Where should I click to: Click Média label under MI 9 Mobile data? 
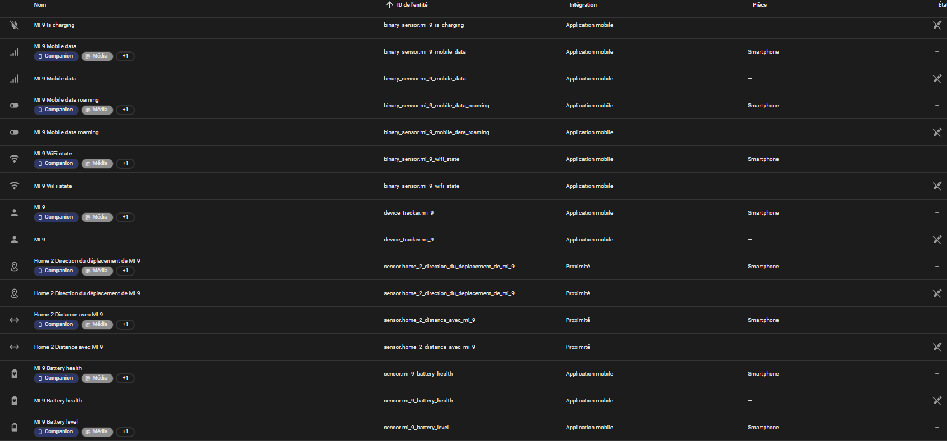[97, 56]
